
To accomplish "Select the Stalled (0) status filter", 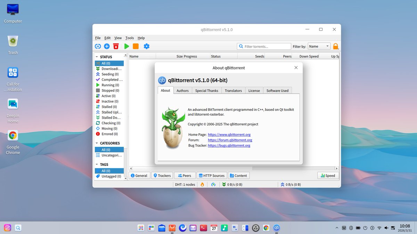I will [x=109, y=107].
